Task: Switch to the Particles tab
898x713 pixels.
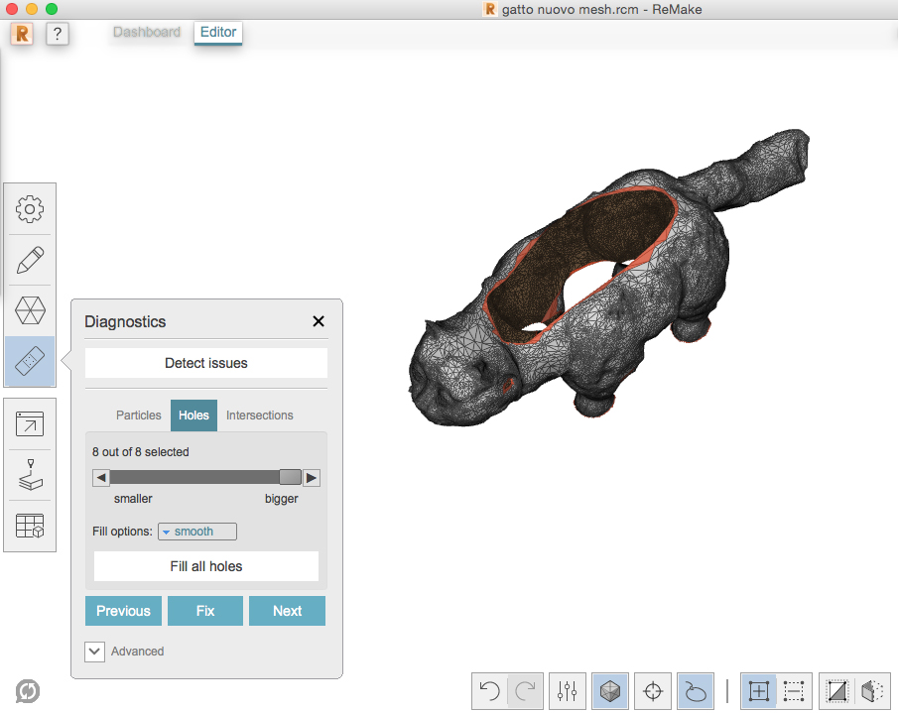Action: (x=139, y=416)
